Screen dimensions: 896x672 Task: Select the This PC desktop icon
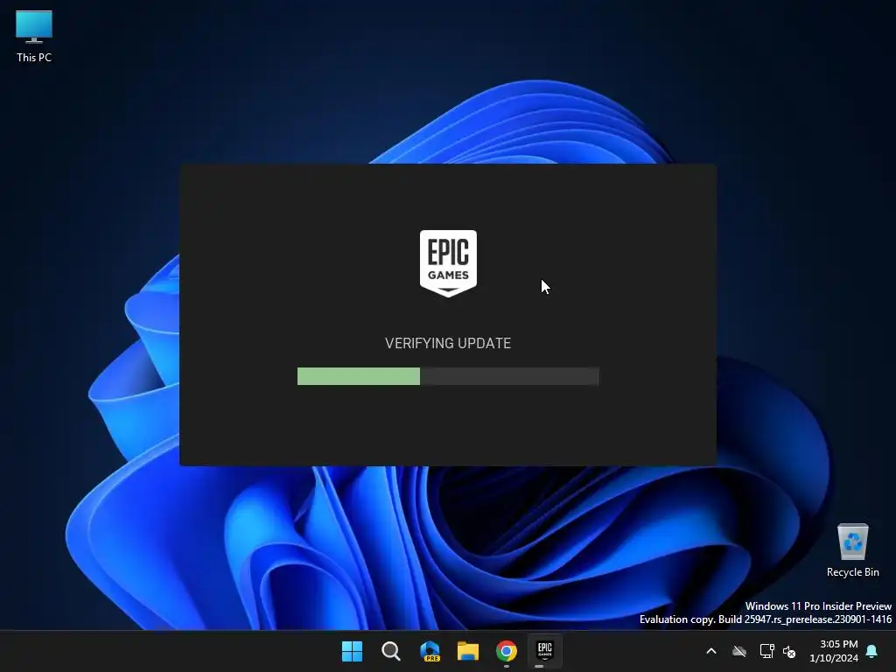34,37
